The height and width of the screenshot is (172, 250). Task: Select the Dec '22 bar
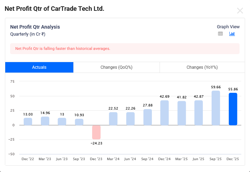(x=28, y=121)
